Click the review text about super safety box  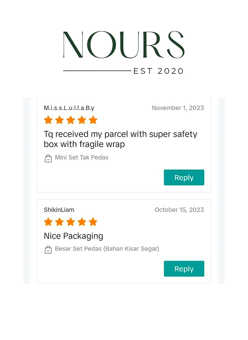(121, 139)
